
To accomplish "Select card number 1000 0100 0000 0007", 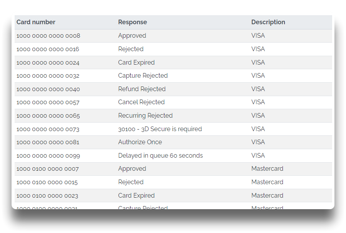I will point(47,169).
